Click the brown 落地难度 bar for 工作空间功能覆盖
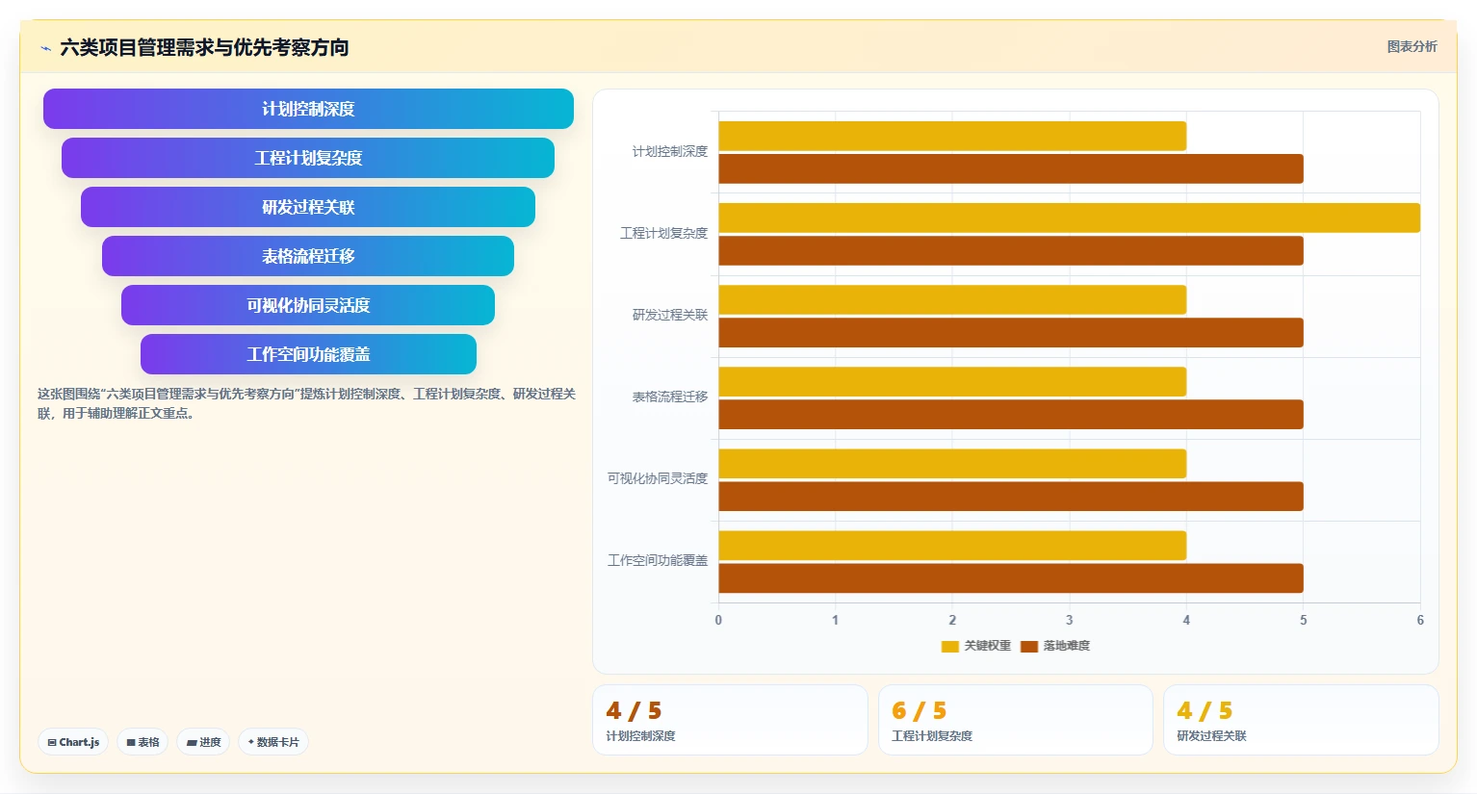 tap(1011, 577)
